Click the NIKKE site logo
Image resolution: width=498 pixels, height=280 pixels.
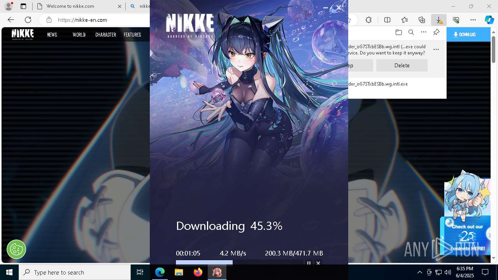click(x=23, y=34)
